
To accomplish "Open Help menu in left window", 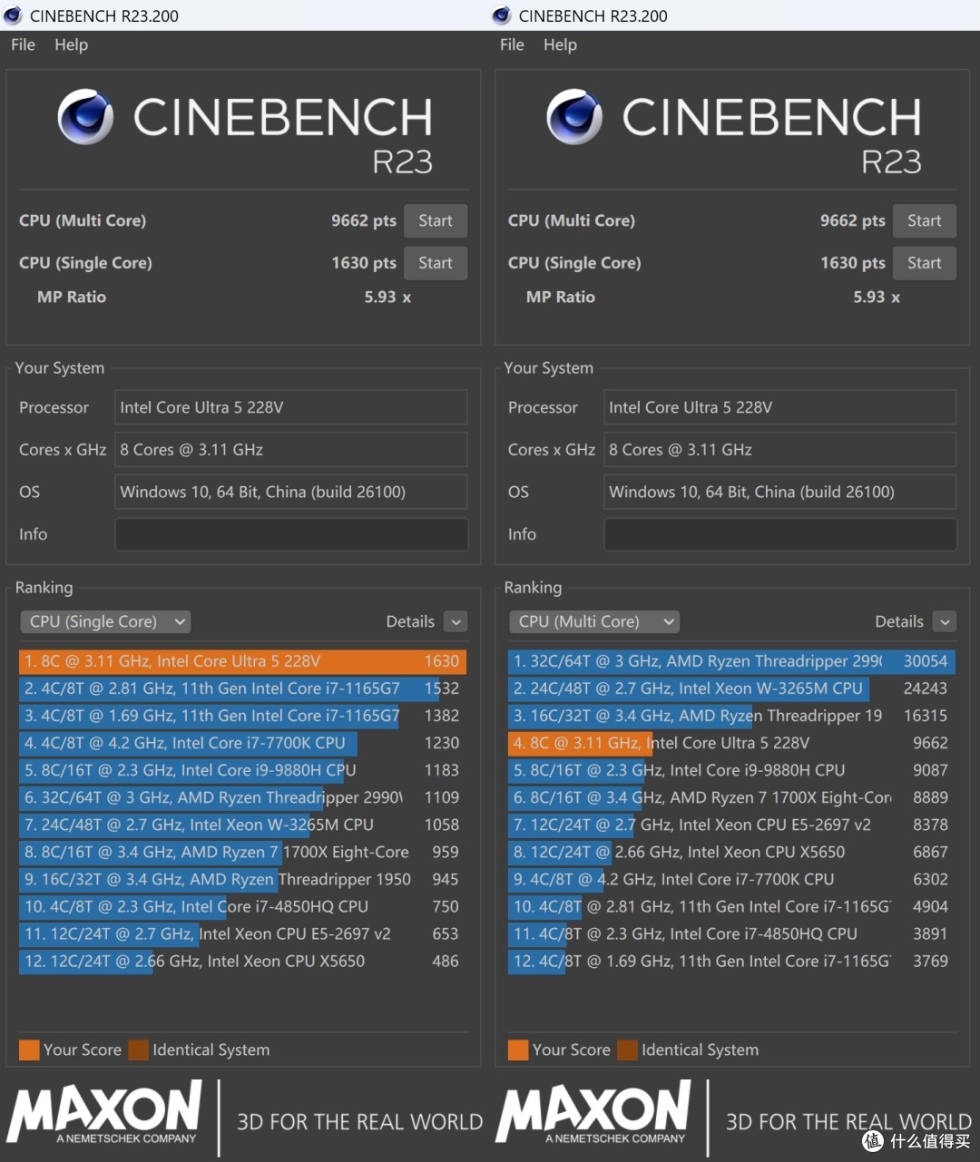I will click(71, 44).
